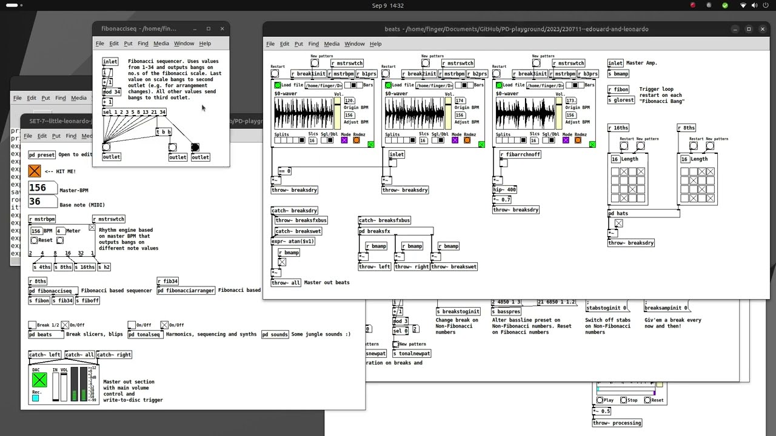The height and width of the screenshot is (436, 776).
Task: Click the Stop bang in bottom patch
Action: 623,400
